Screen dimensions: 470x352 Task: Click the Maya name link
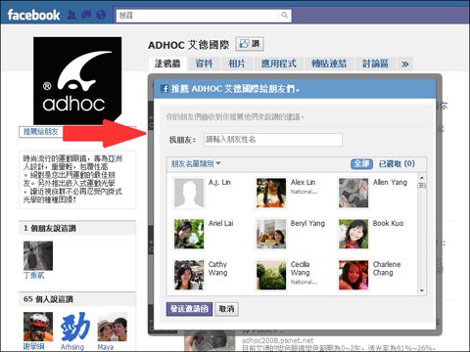coord(105,347)
